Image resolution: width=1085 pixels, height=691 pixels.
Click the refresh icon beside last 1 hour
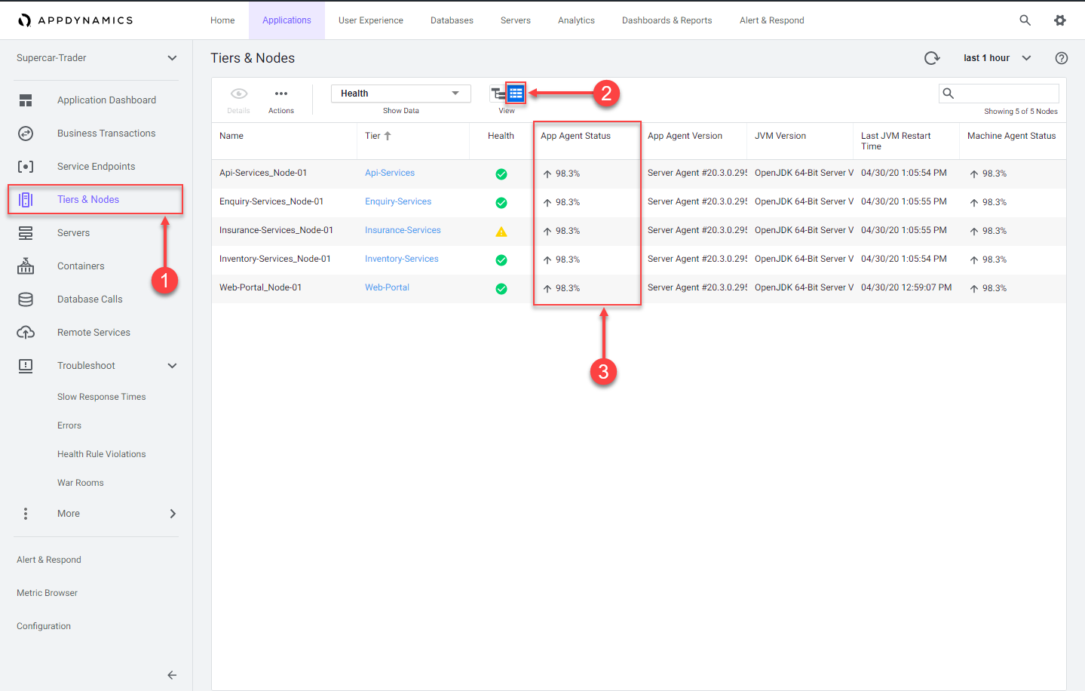click(x=932, y=58)
